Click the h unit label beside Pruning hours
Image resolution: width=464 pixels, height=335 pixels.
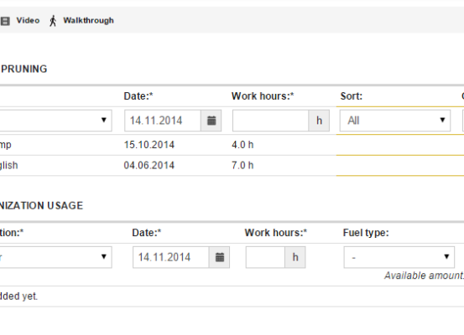pos(319,121)
